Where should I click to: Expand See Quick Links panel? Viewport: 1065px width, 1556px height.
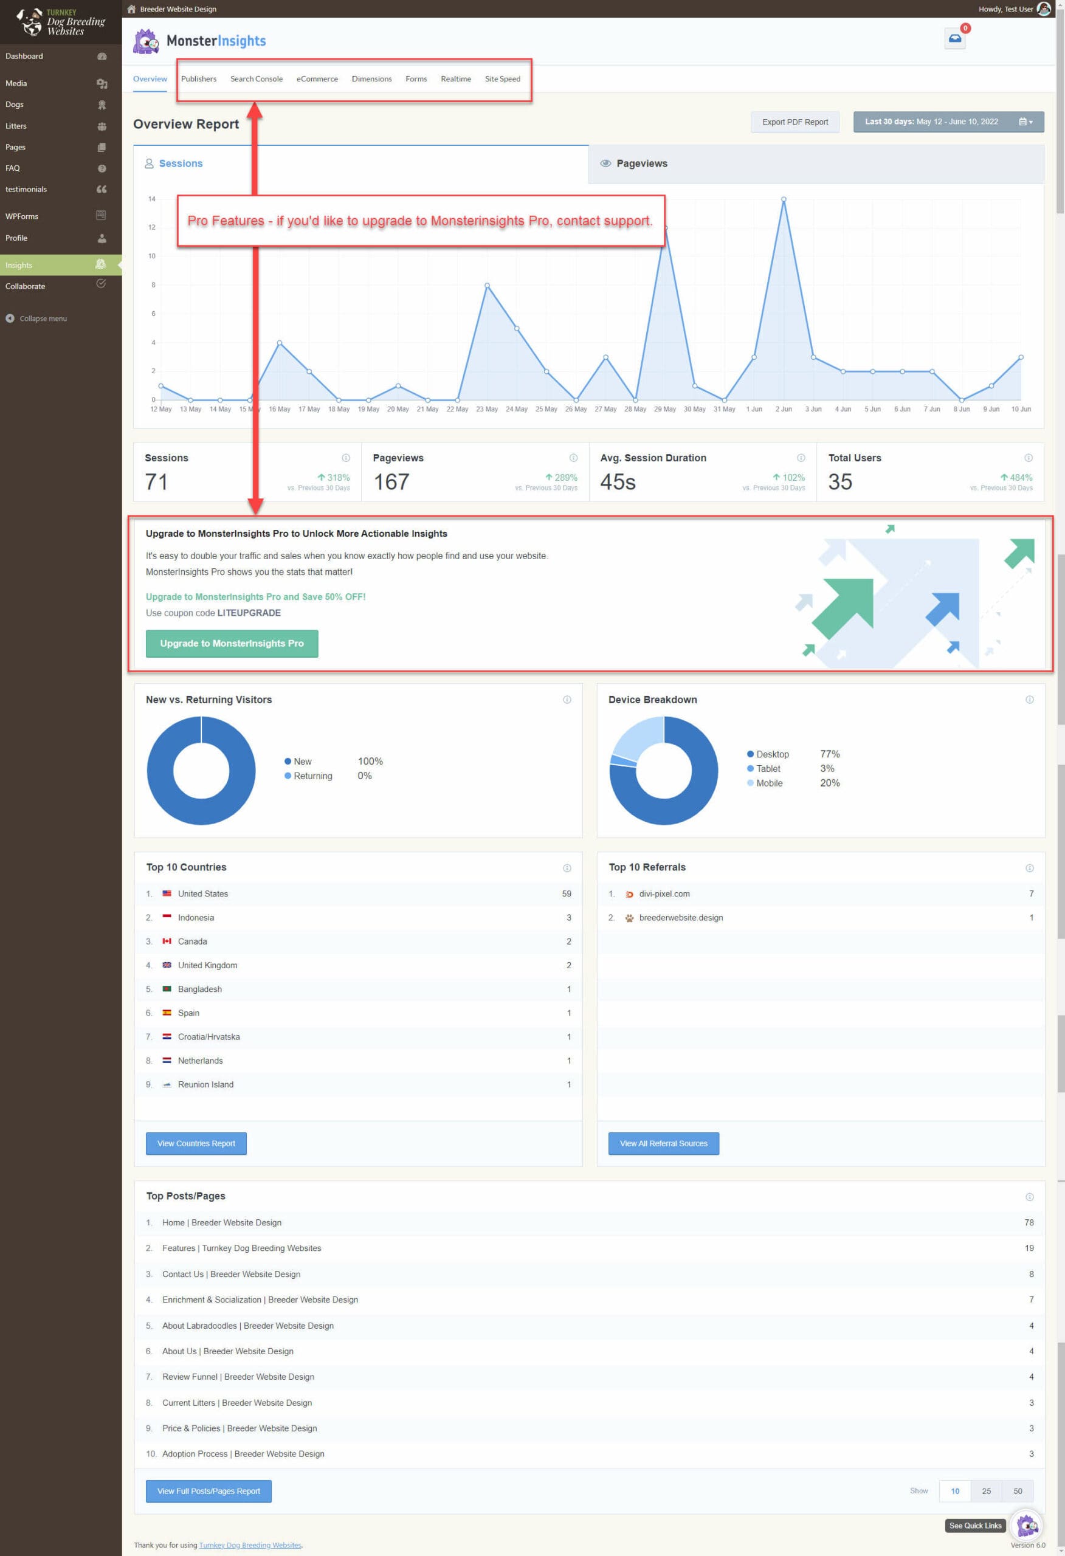click(x=974, y=1525)
